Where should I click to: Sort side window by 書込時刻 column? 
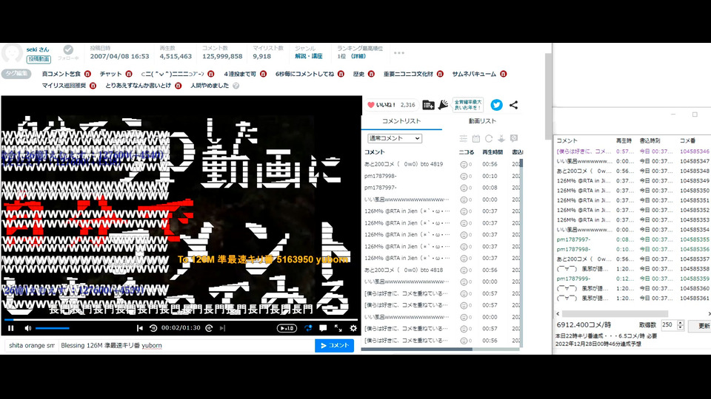click(x=650, y=140)
